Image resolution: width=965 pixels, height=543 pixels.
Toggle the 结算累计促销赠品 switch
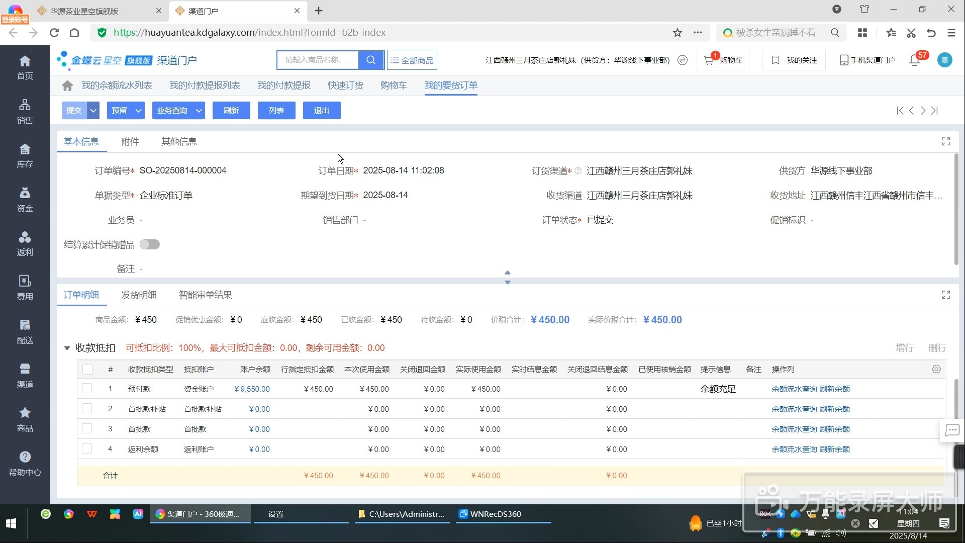150,245
